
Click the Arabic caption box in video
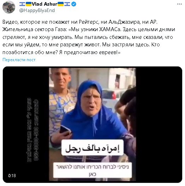coord(92,148)
